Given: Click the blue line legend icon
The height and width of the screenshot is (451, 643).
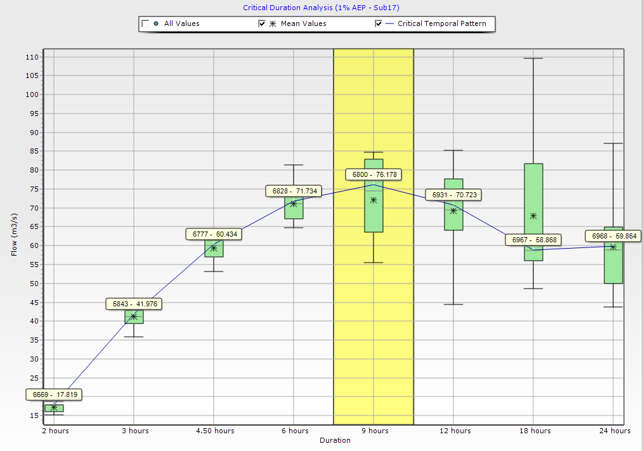Looking at the screenshot, I should coord(389,24).
